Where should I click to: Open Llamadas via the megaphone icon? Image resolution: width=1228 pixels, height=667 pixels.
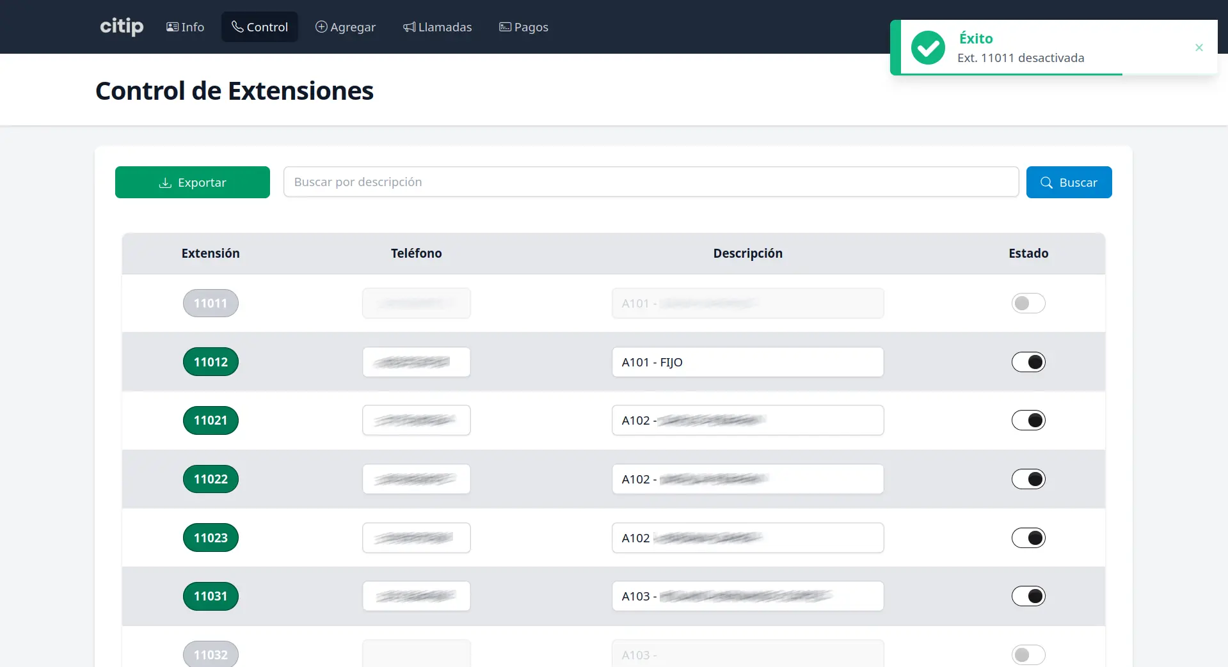pos(409,27)
